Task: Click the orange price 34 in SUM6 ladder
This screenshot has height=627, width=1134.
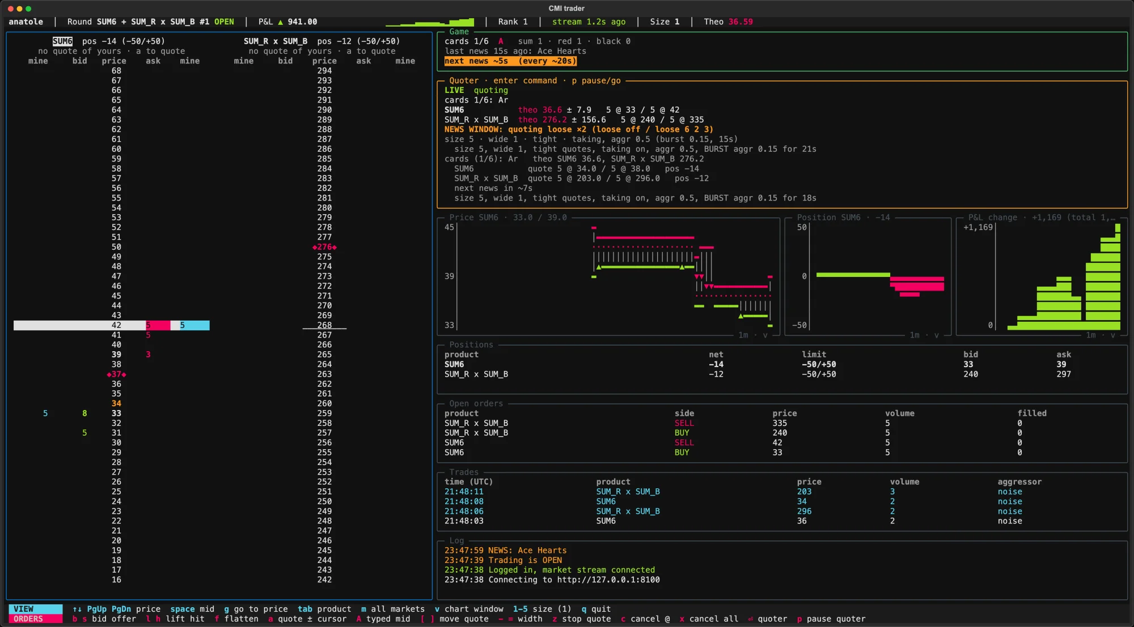Action: pos(116,403)
